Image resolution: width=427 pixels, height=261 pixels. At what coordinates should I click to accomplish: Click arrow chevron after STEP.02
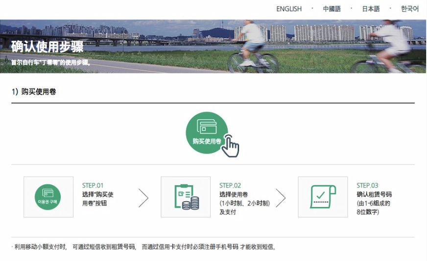click(x=281, y=198)
